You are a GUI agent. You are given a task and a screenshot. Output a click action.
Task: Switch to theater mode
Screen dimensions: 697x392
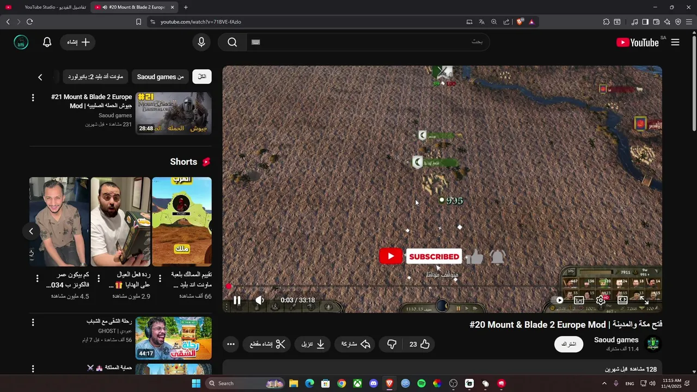click(x=622, y=300)
